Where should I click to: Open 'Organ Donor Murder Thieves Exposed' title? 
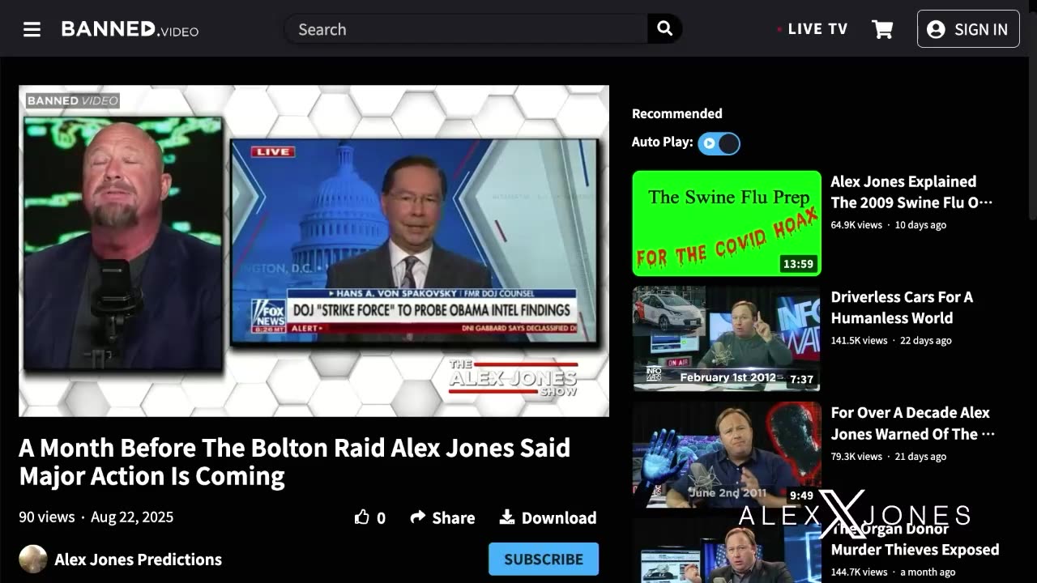[x=915, y=539]
